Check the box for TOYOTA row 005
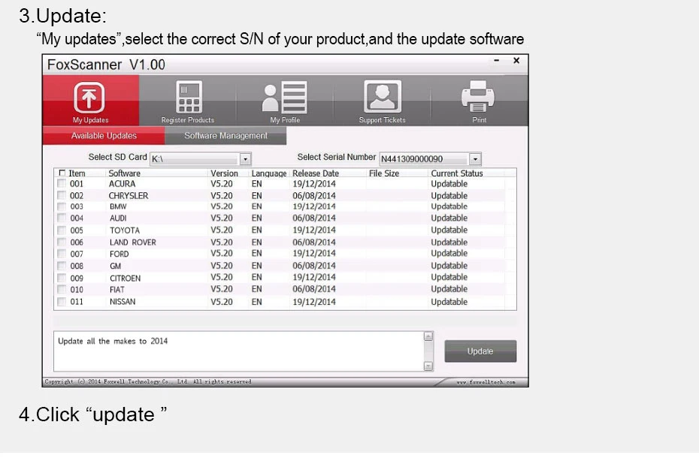The height and width of the screenshot is (458, 699). [x=62, y=230]
